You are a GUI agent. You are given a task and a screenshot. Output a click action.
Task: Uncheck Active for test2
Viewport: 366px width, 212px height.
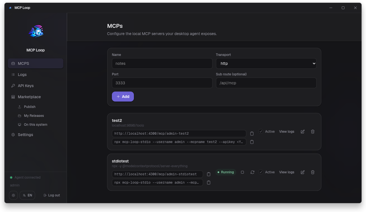pos(261,132)
